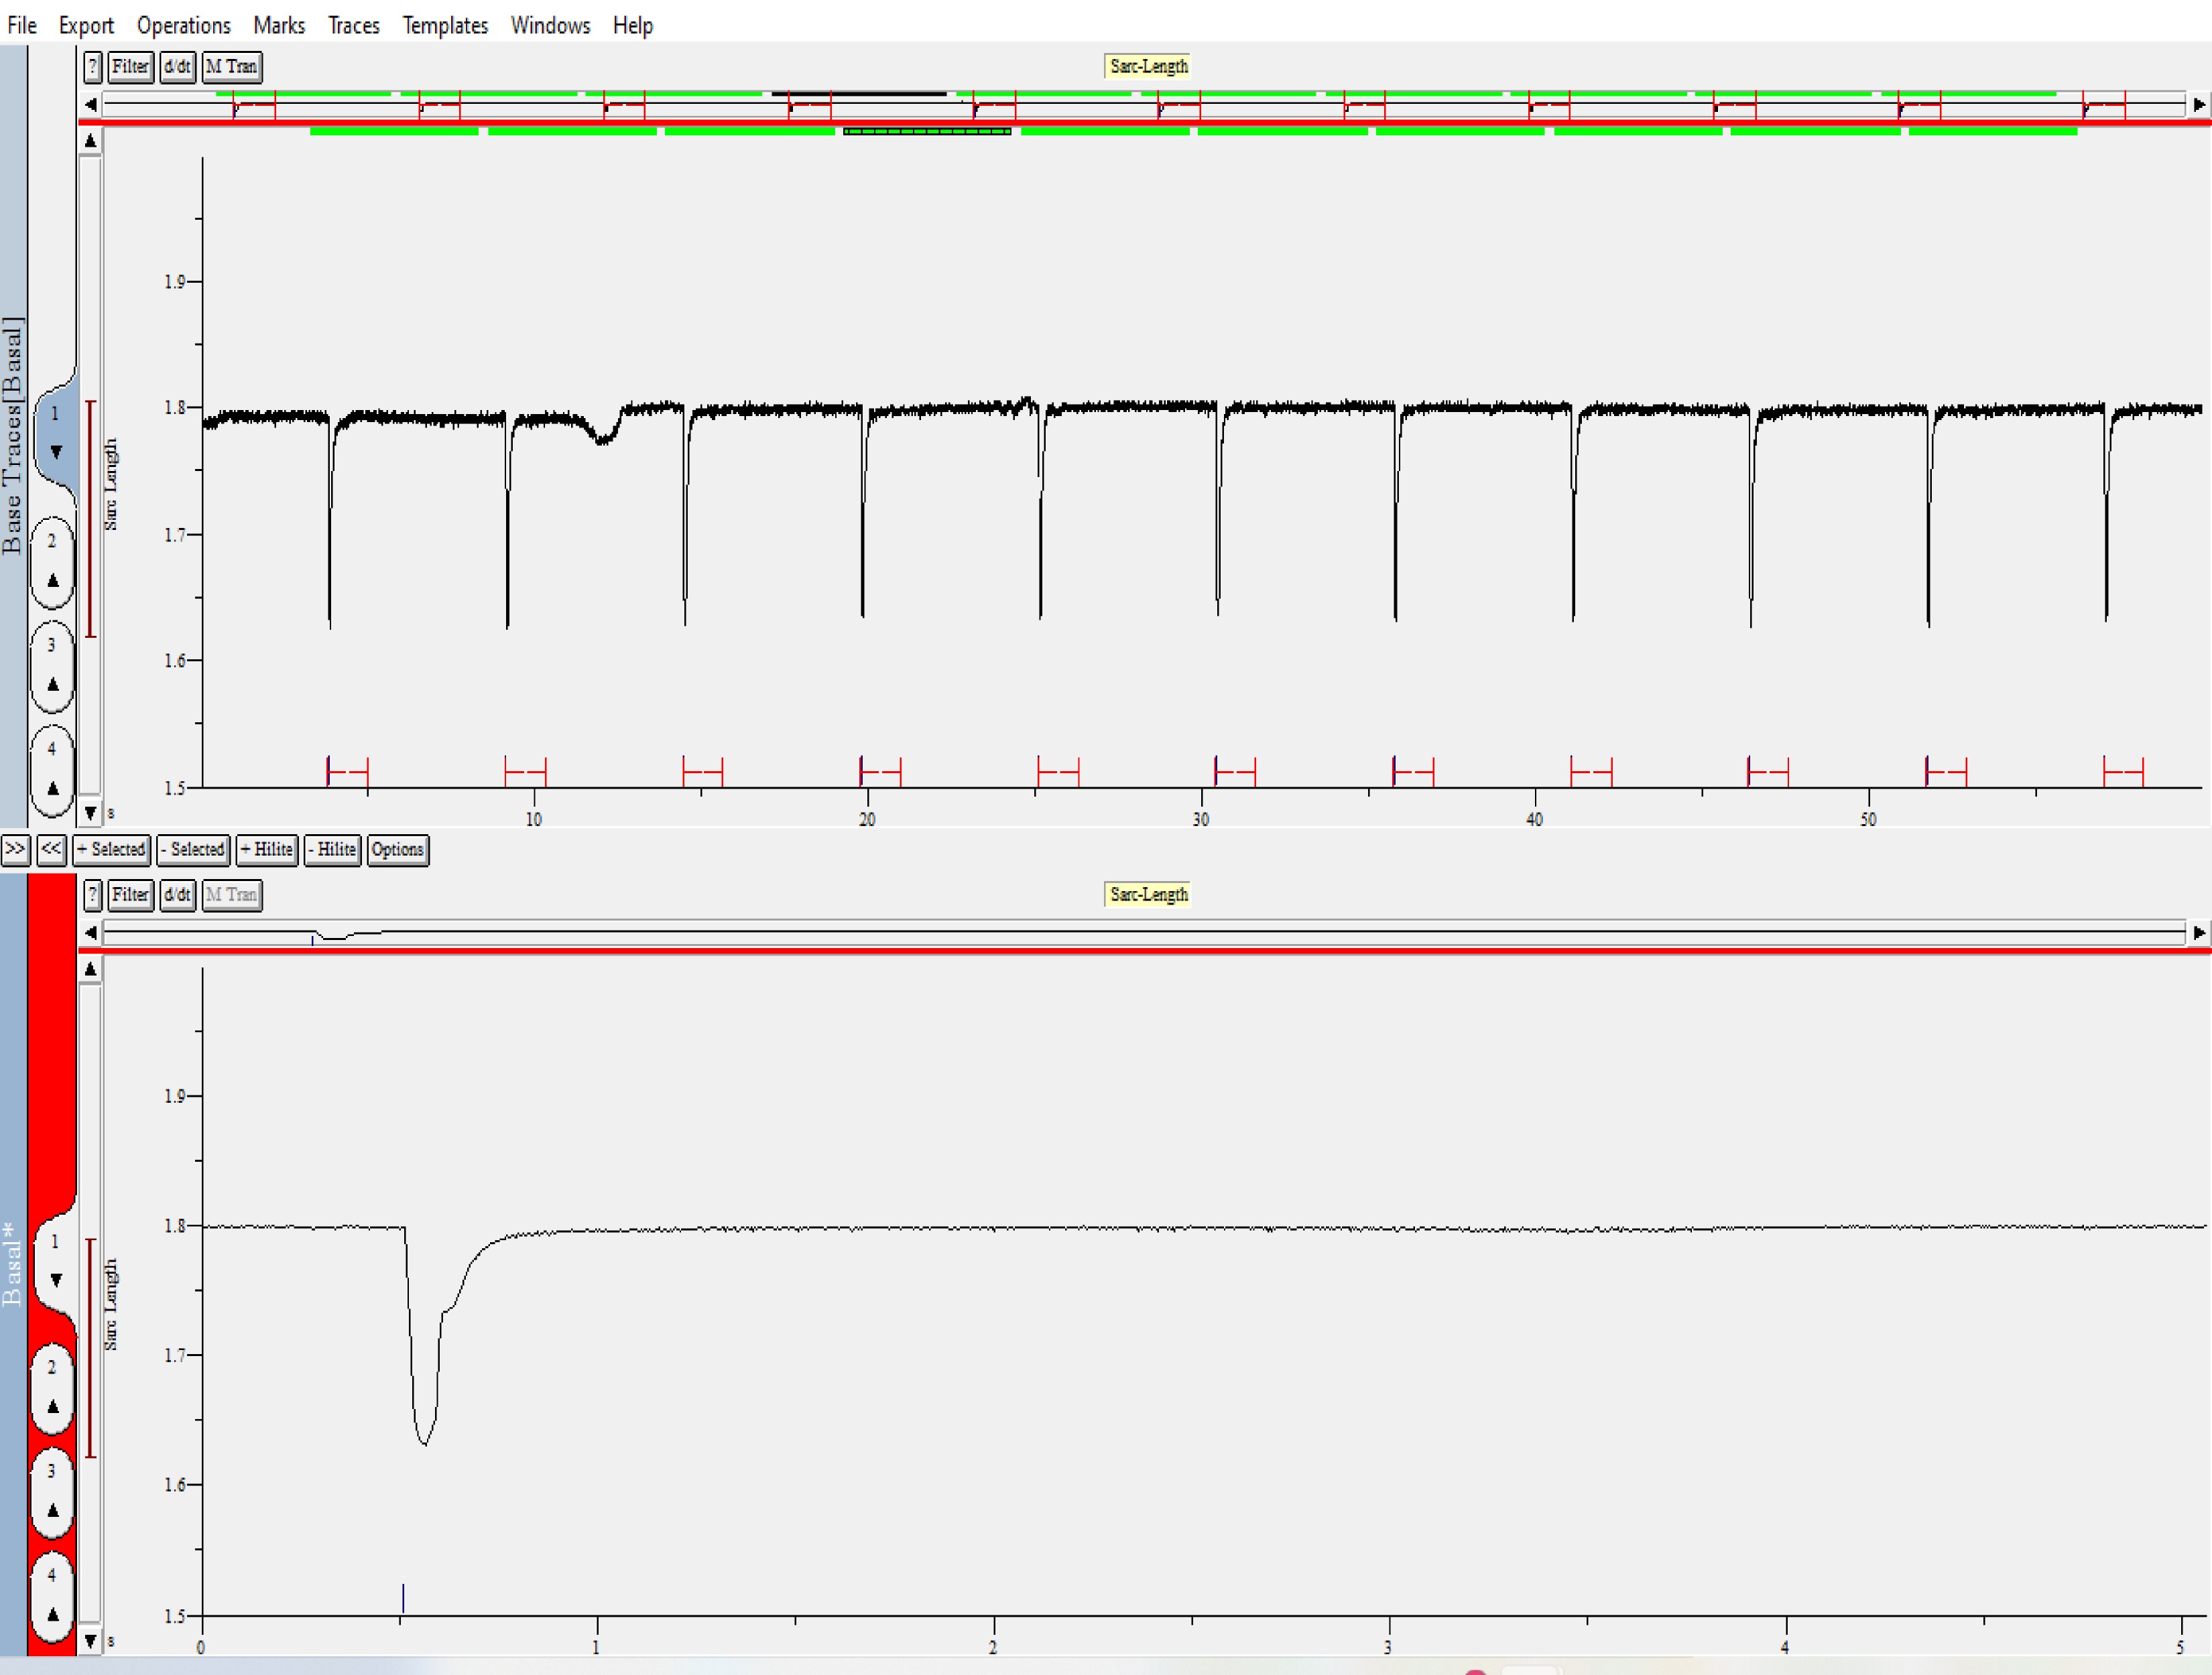The height and width of the screenshot is (1675, 2212).
Task: Click the lower panel Sarc-Length label
Action: 1148,894
